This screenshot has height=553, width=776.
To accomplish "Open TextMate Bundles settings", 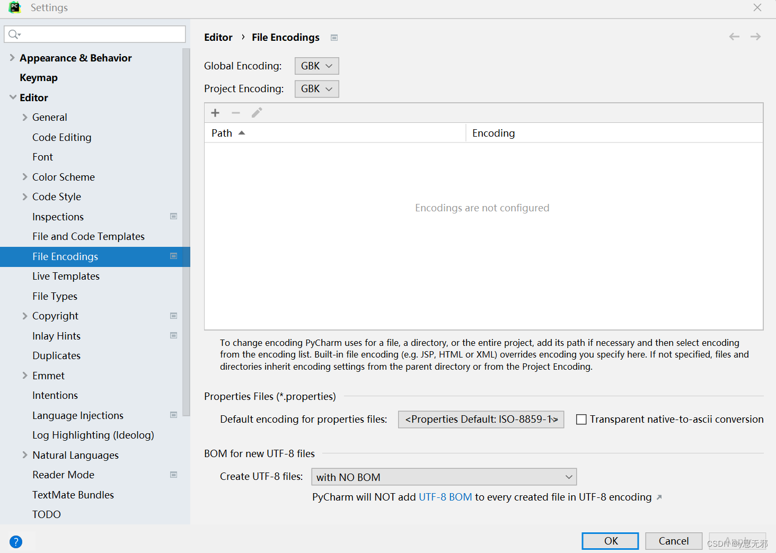I will point(73,495).
